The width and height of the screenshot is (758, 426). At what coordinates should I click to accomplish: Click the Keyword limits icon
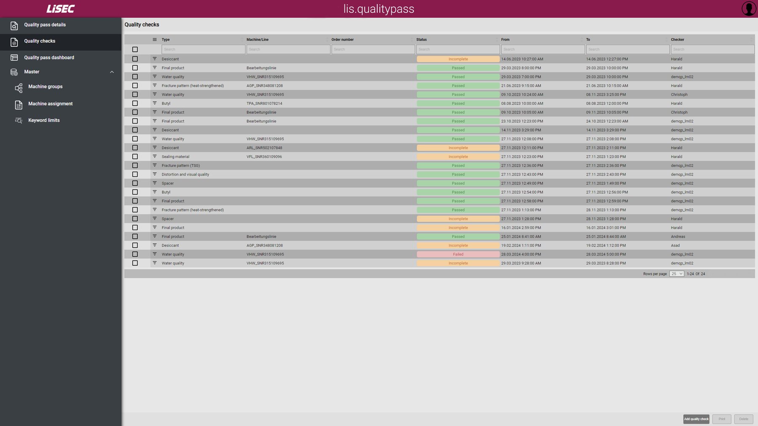pyautogui.click(x=19, y=120)
